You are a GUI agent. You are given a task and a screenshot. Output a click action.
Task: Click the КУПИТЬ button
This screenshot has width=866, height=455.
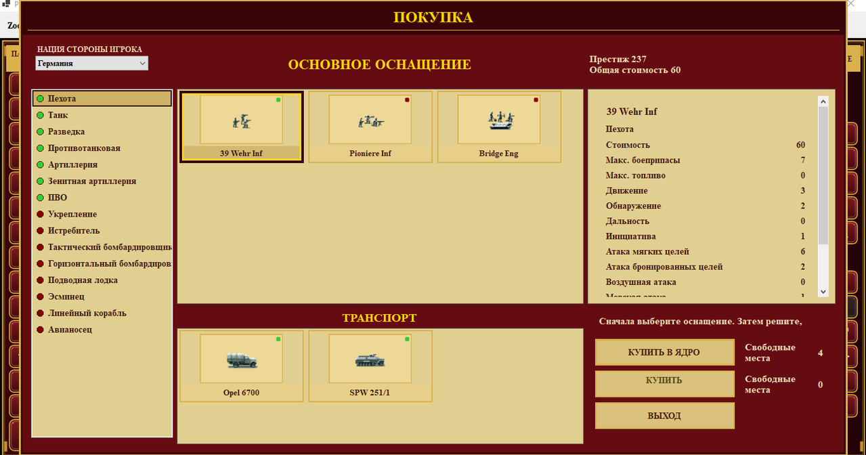tap(664, 384)
